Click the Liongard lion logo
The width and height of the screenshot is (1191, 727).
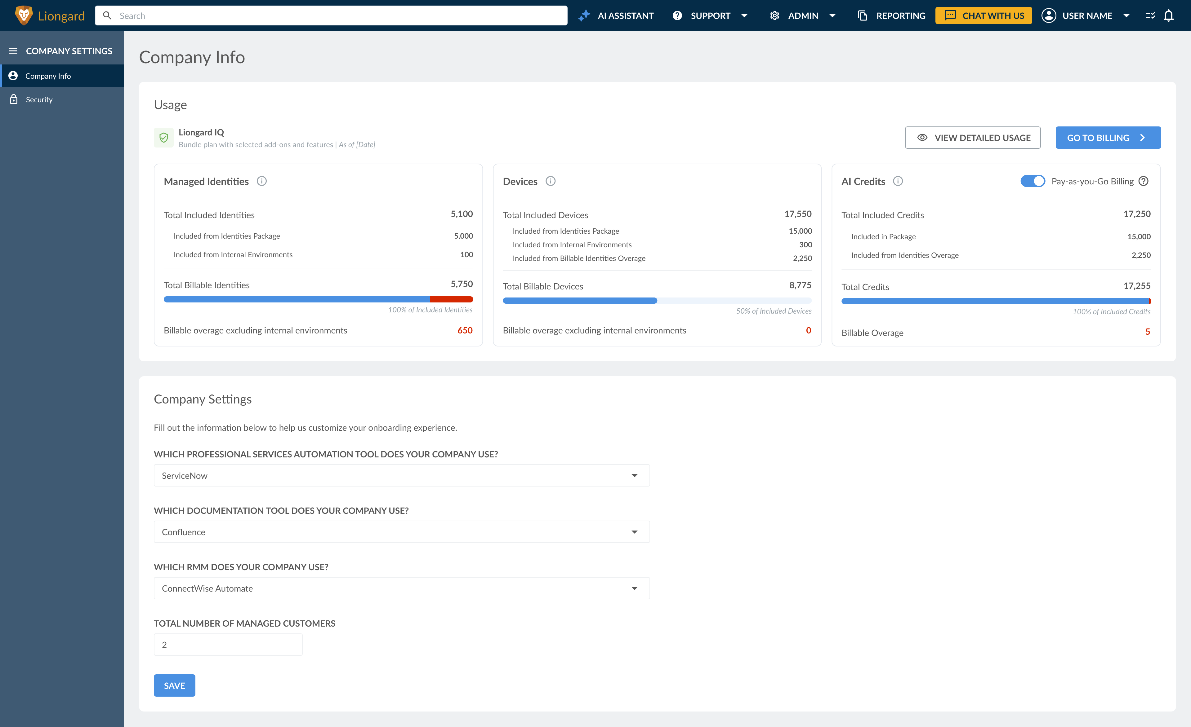(x=23, y=15)
